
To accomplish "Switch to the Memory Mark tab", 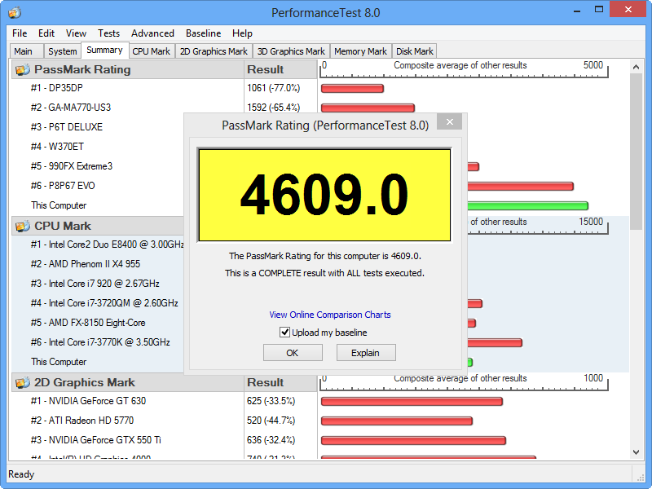I will pos(360,51).
